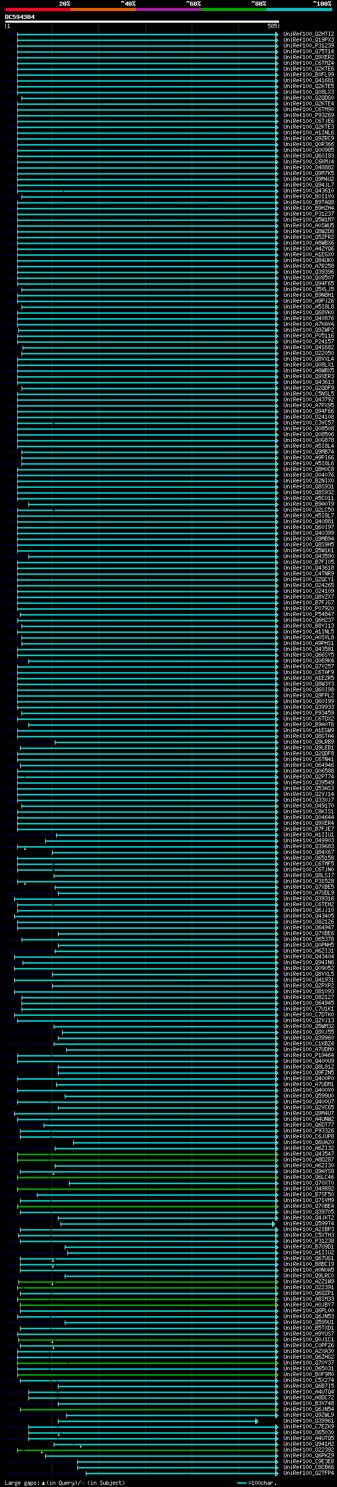Screen dimensions: 337x1487
Task: Click the UniRef100_P93459 label
Action: 309,712
